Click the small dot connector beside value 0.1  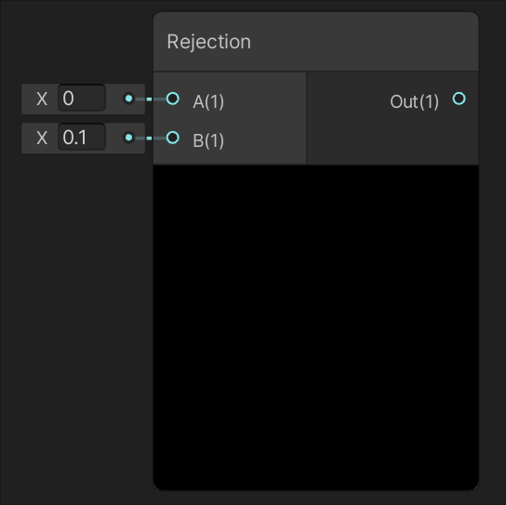128,138
